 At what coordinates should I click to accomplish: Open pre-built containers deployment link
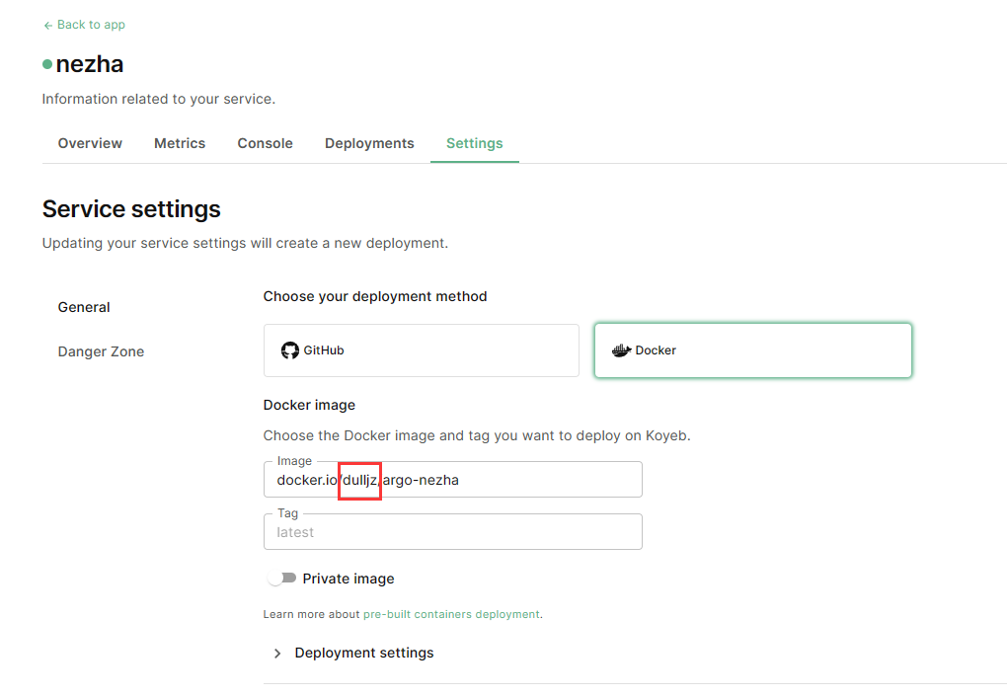point(451,614)
